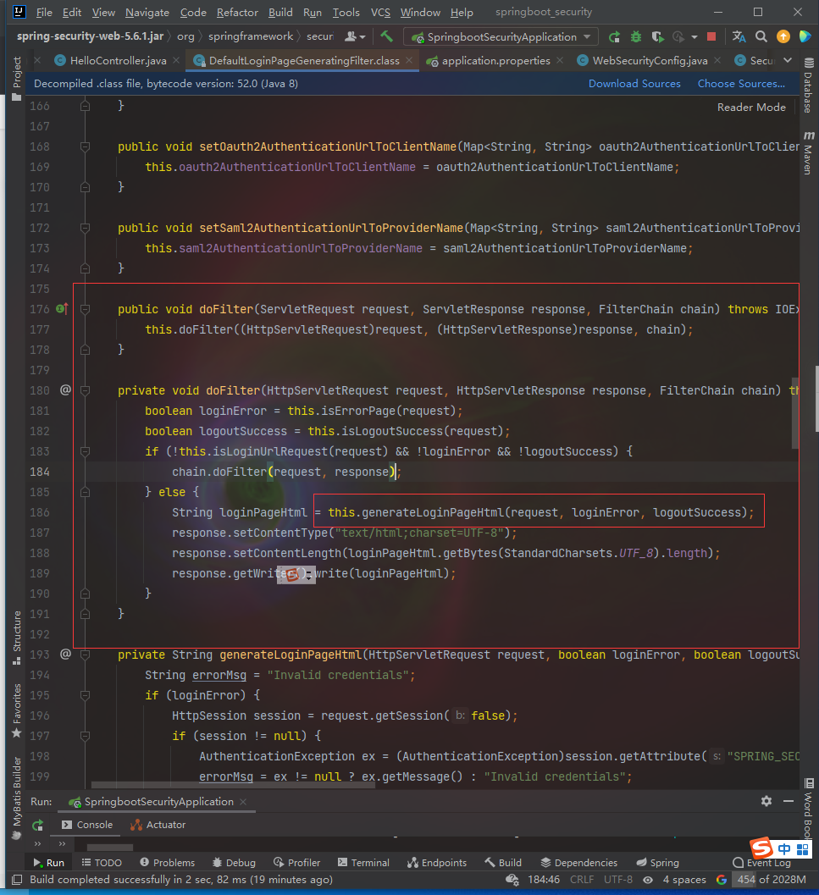Change UTF-8 file encoding
Image resolution: width=819 pixels, height=895 pixels.
(618, 880)
